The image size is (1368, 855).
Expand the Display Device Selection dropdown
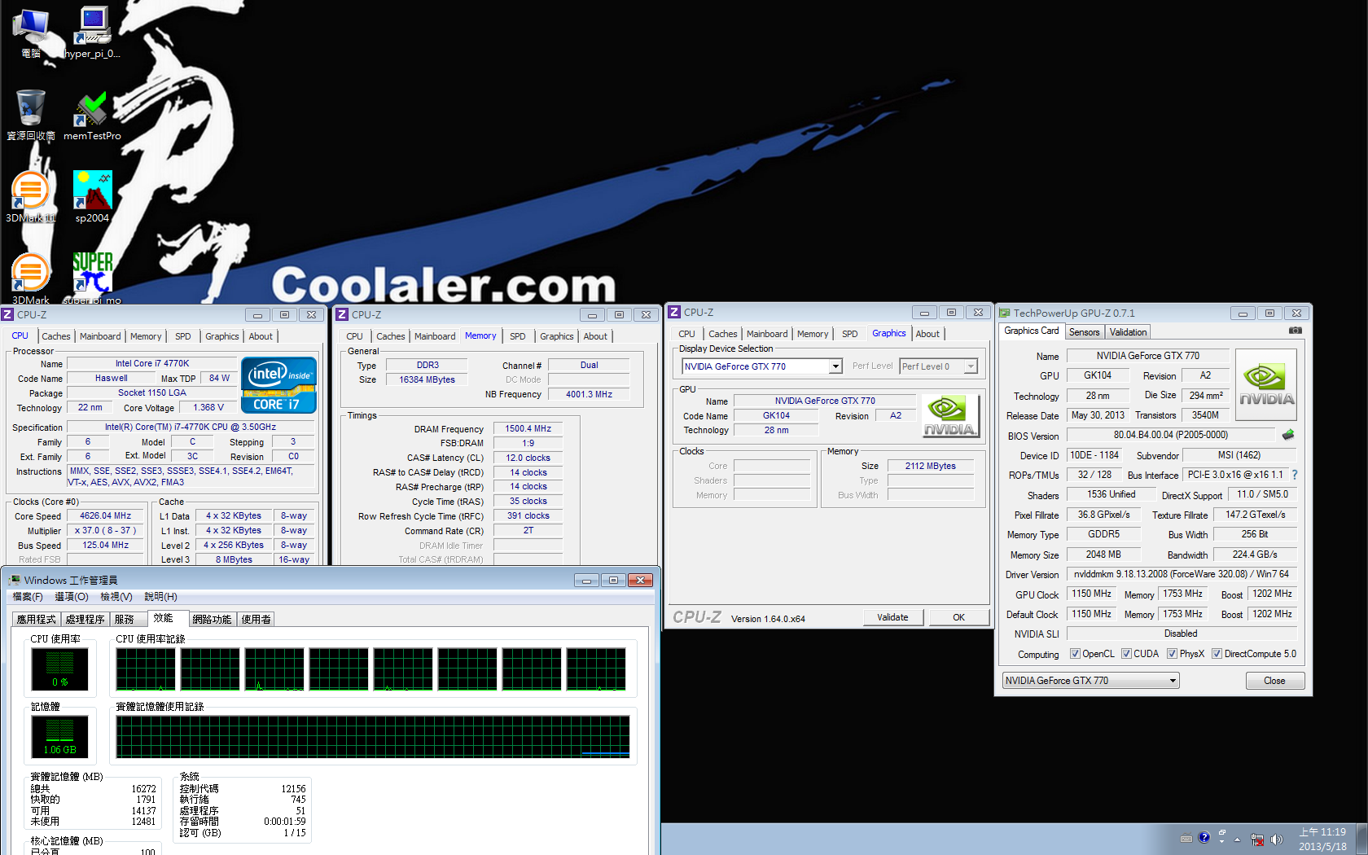coord(835,366)
